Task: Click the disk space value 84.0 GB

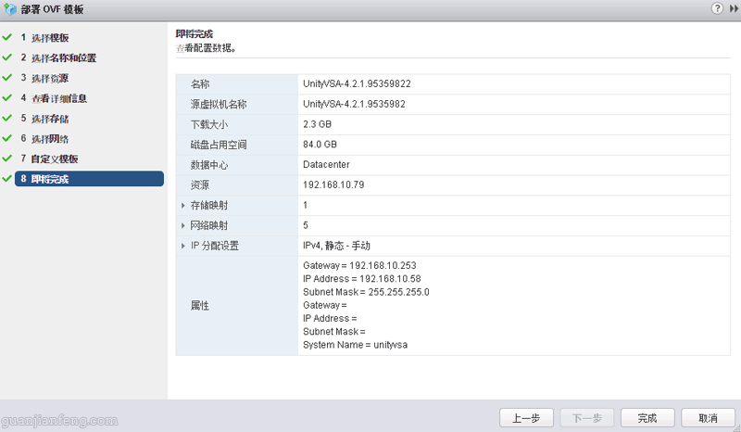Action: pyautogui.click(x=320, y=145)
